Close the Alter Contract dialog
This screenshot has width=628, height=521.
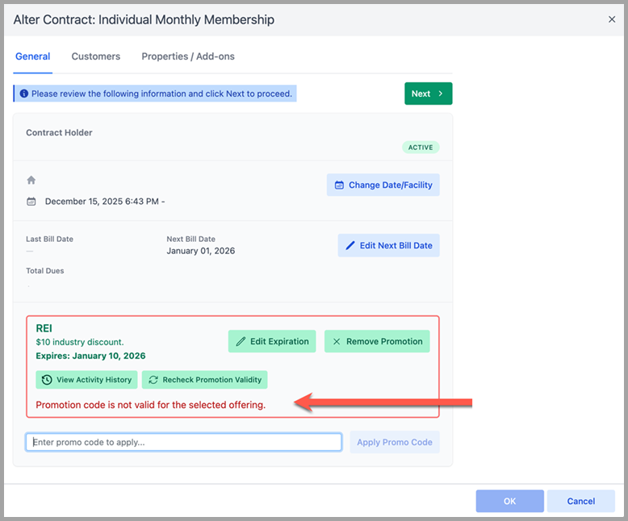pyautogui.click(x=612, y=19)
